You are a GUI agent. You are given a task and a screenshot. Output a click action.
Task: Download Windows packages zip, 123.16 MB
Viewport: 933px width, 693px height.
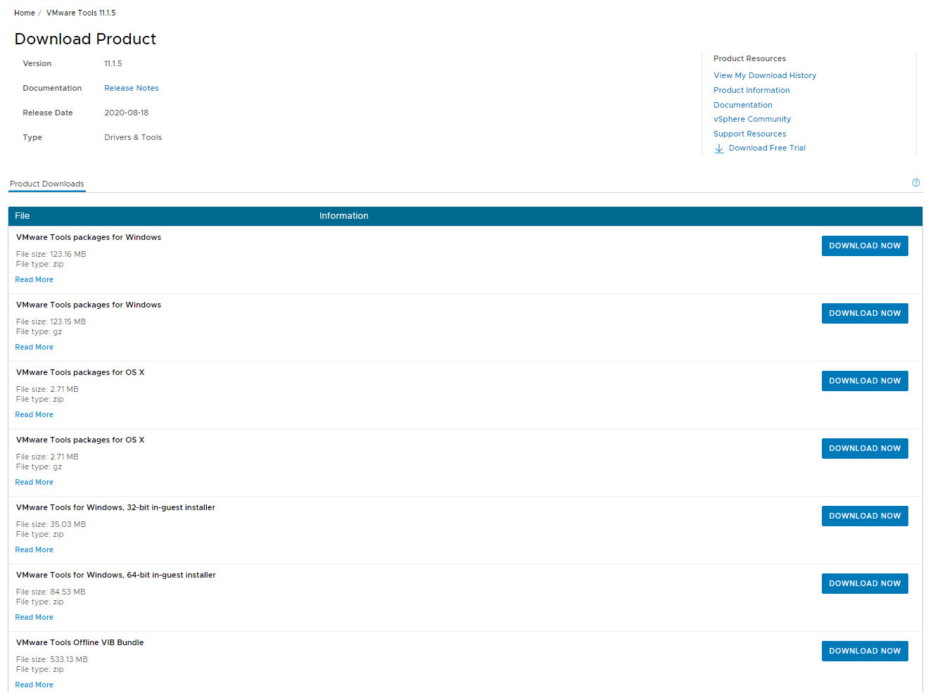865,246
